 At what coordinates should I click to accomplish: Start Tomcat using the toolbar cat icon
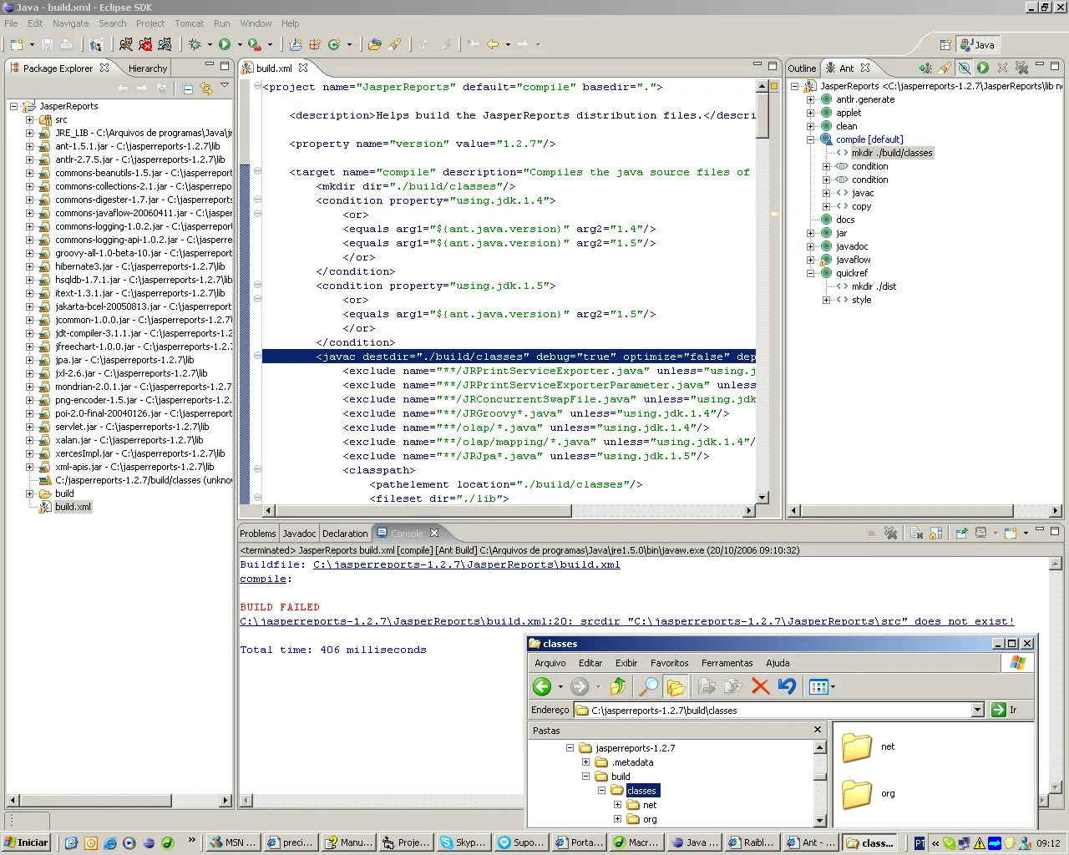(126, 44)
